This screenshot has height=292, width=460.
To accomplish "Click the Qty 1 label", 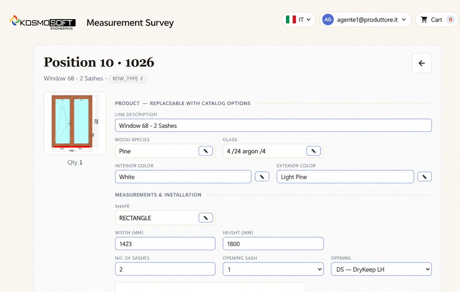I will click(x=75, y=162).
